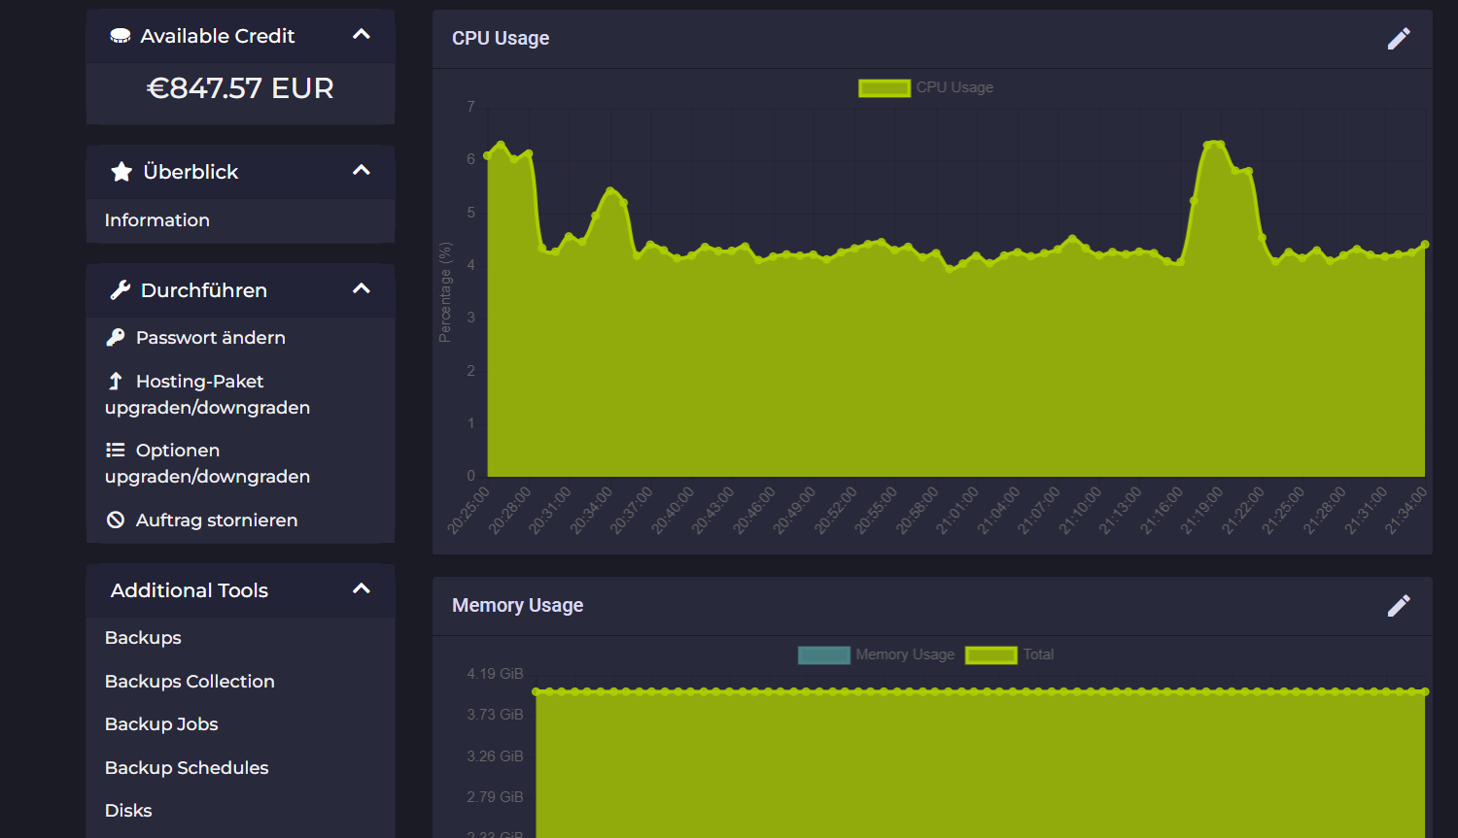The height and width of the screenshot is (838, 1458).
Task: Click the coins icon beside Available Credit
Action: pyautogui.click(x=121, y=36)
